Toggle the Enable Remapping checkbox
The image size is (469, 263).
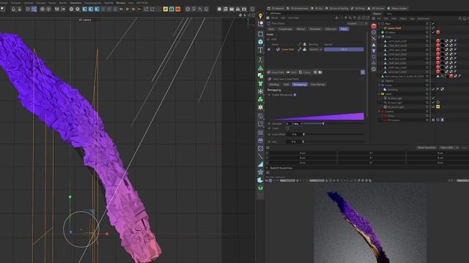[295, 95]
